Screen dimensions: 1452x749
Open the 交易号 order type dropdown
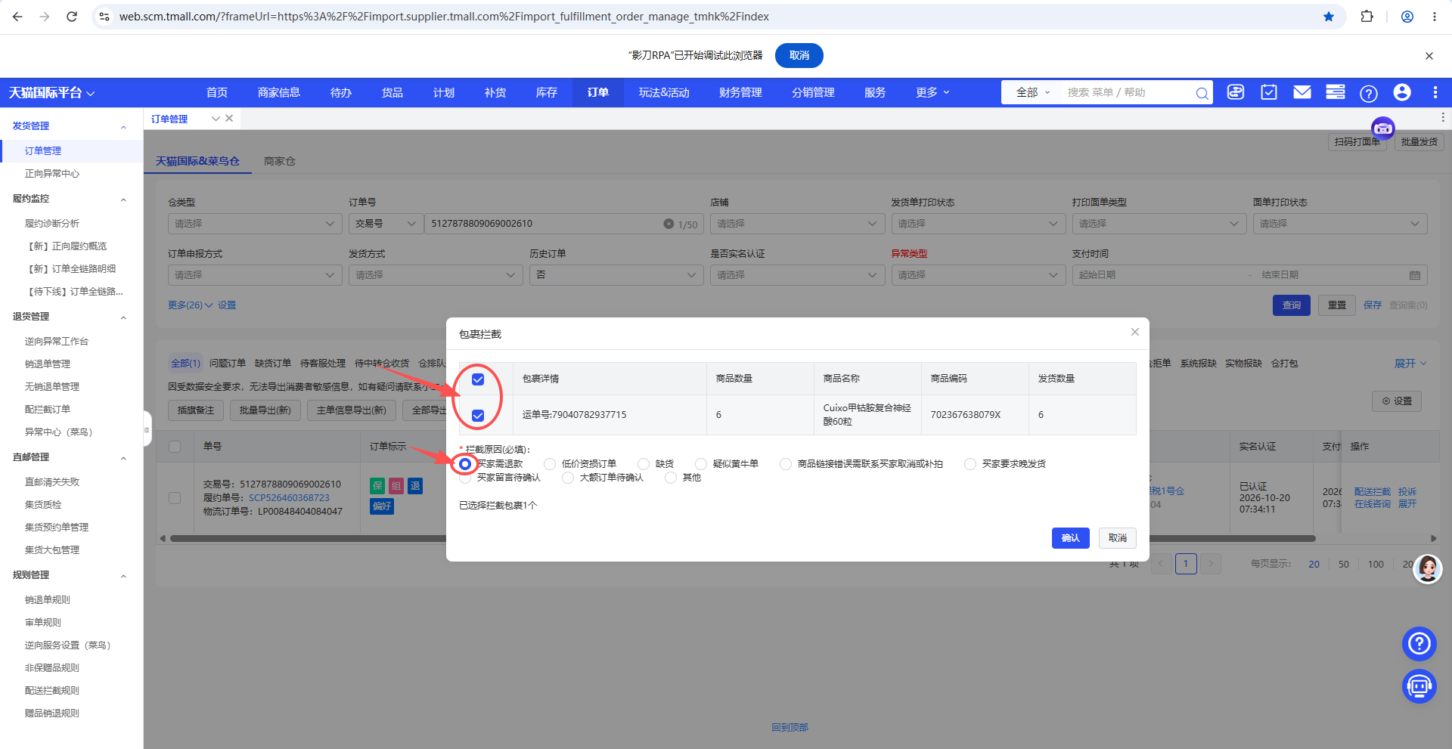coord(386,224)
